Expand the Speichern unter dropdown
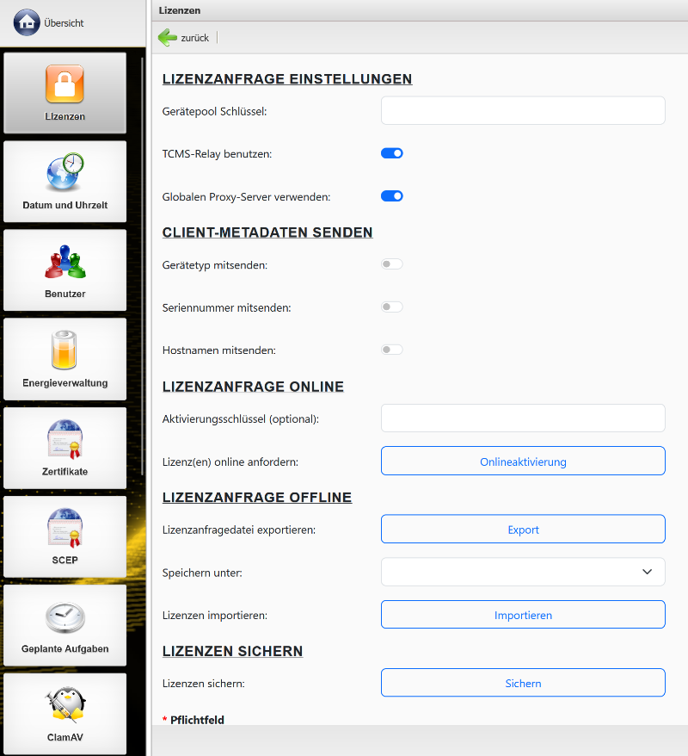 click(x=523, y=572)
